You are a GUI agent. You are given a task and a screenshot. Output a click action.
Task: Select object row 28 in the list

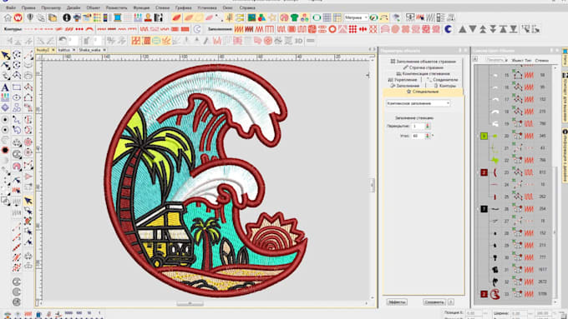tap(515, 233)
